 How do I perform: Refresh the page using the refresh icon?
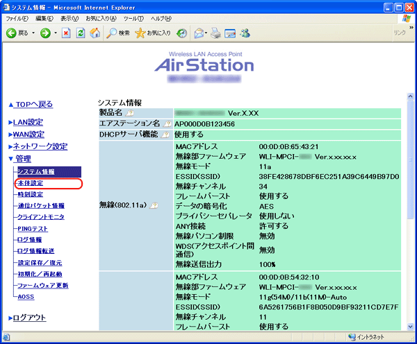pyautogui.click(x=81, y=33)
